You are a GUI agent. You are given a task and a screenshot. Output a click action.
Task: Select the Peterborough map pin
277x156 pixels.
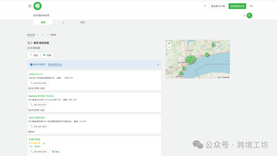point(213,45)
